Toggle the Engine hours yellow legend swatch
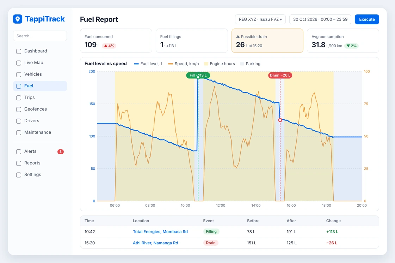395x263 pixels. [206, 64]
